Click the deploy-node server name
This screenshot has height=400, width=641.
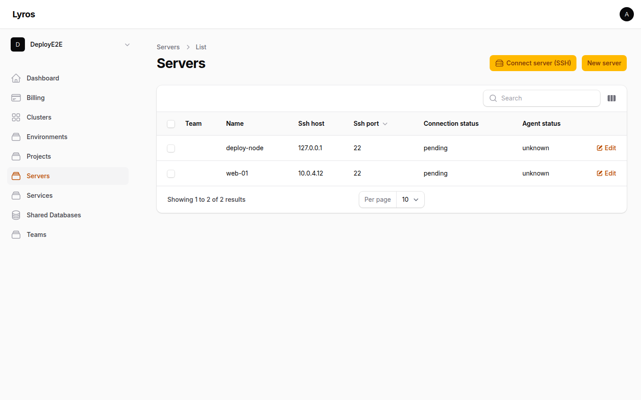[245, 148]
